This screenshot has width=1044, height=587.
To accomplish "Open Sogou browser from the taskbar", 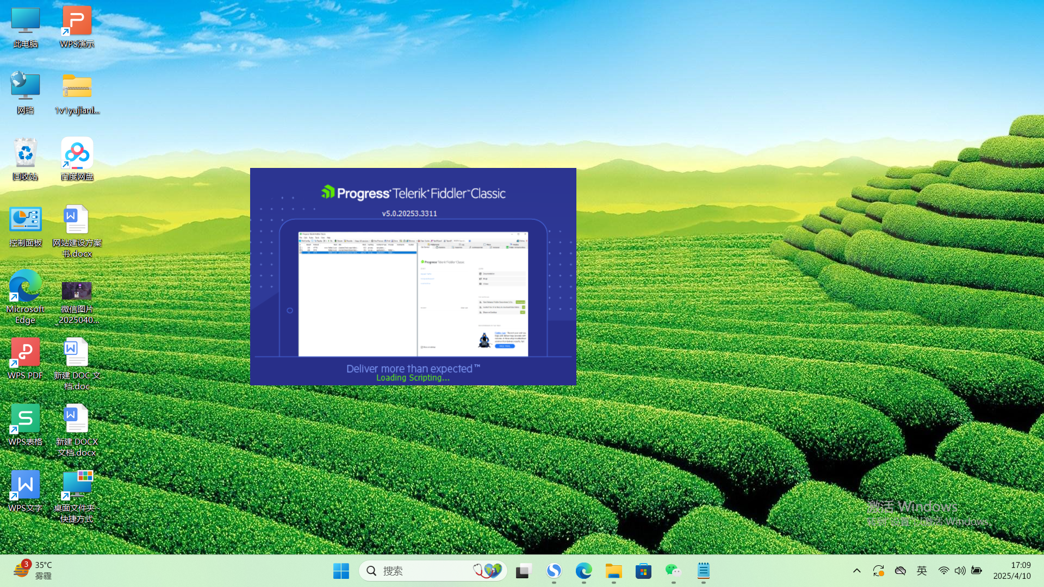I will pos(554,571).
